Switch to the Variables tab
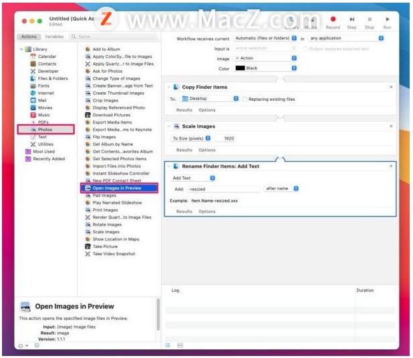Screen dimensions: 413x358 [54, 37]
